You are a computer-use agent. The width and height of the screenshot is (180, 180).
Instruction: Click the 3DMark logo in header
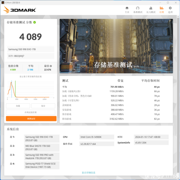pos(20,10)
